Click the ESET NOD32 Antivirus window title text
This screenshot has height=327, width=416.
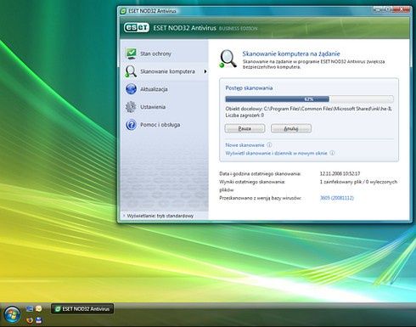click(x=152, y=11)
